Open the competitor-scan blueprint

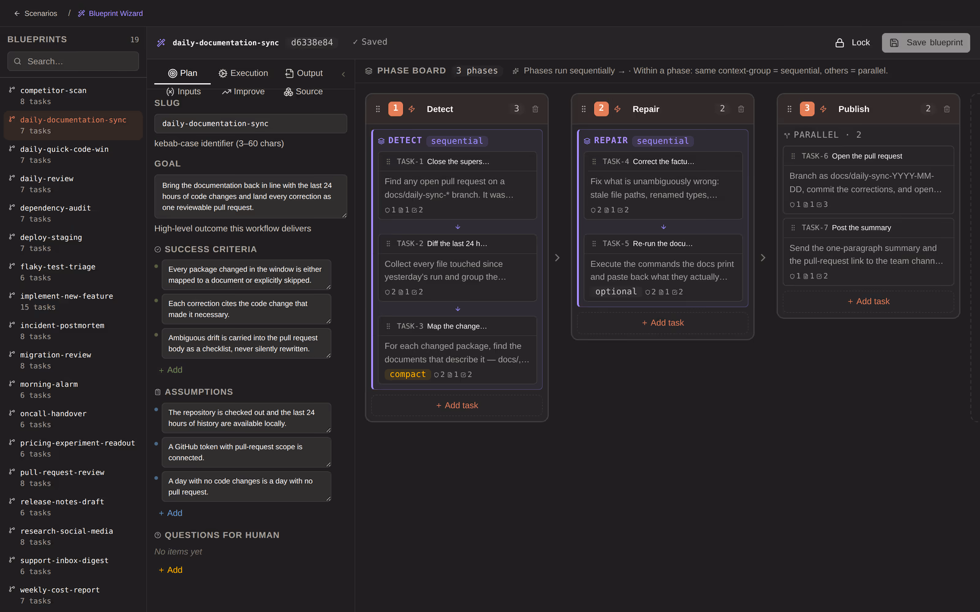(x=73, y=96)
